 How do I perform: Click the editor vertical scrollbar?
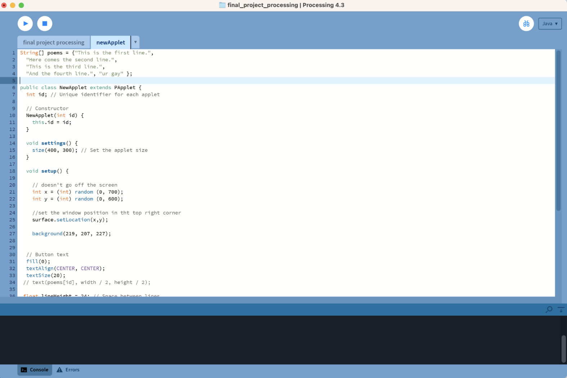558,131
